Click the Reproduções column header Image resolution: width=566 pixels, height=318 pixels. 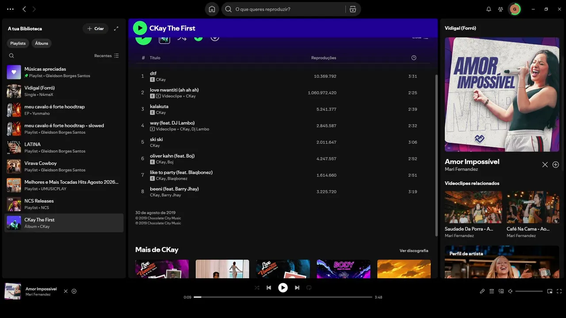(324, 58)
